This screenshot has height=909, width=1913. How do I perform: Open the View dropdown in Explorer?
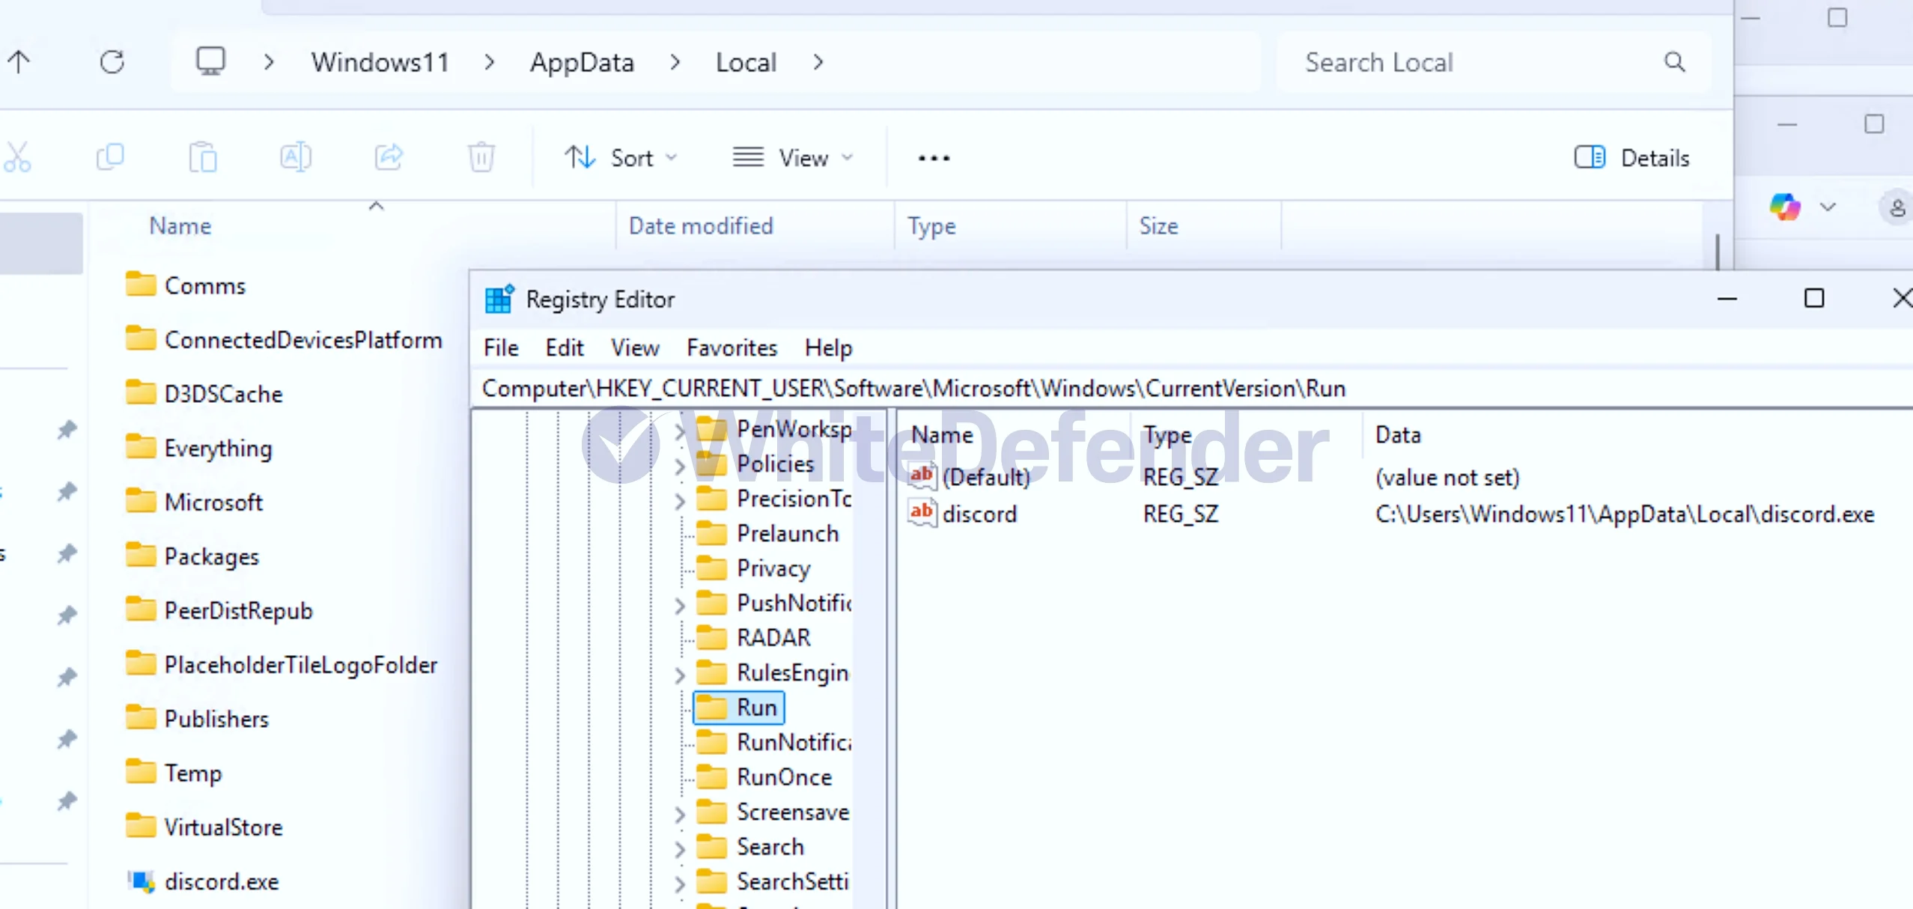pos(793,158)
